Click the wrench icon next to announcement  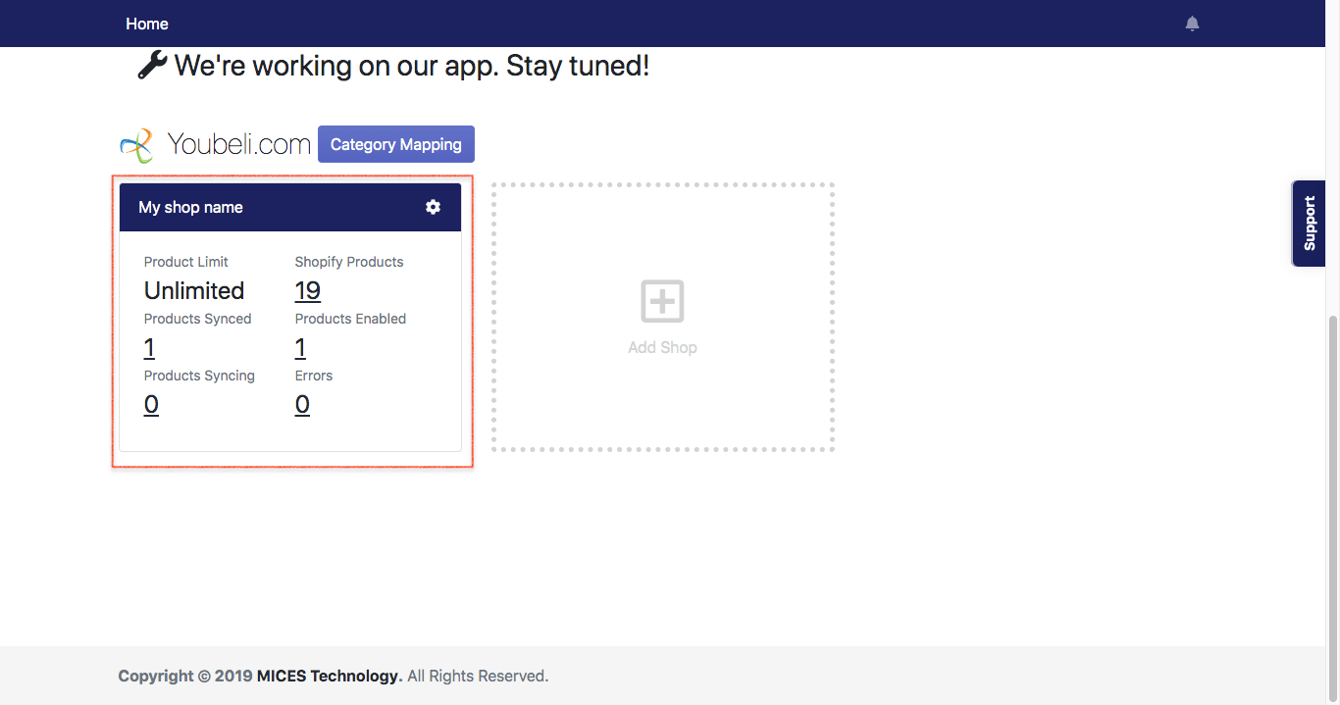pyautogui.click(x=151, y=65)
